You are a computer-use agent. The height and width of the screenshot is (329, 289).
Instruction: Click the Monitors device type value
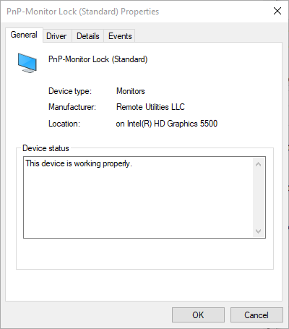[x=131, y=91]
